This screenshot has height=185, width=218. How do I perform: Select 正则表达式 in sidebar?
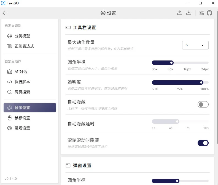(30, 46)
